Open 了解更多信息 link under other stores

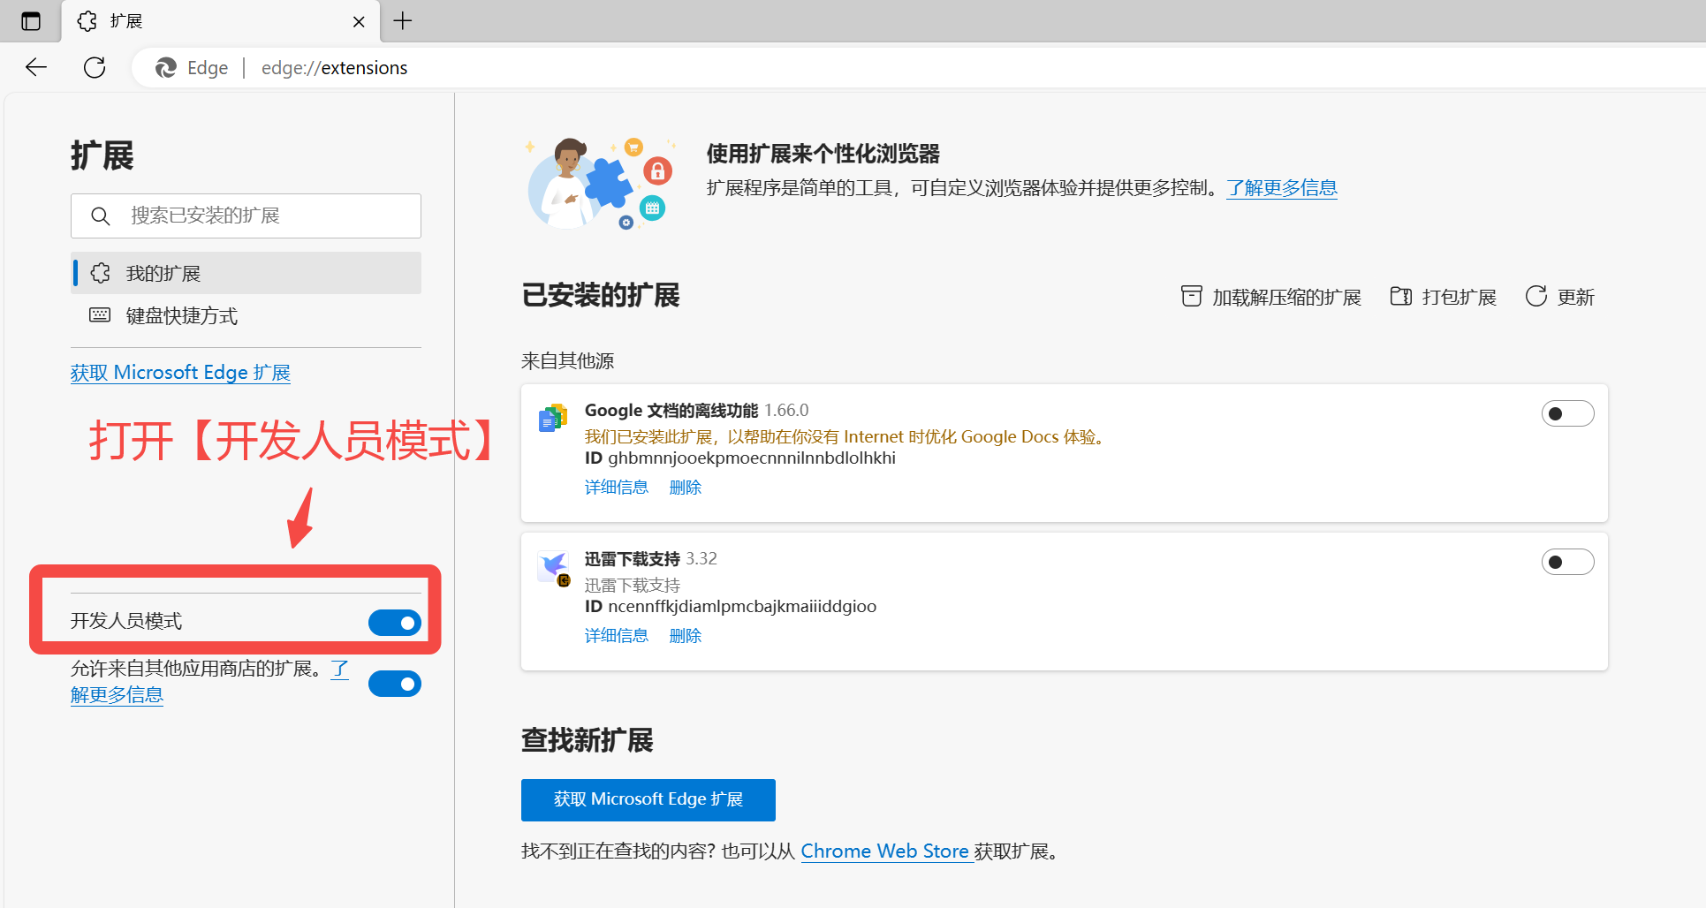(x=117, y=695)
